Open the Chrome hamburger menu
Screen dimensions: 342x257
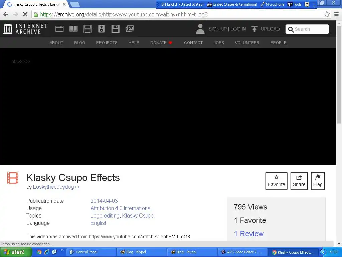pos(337,14)
